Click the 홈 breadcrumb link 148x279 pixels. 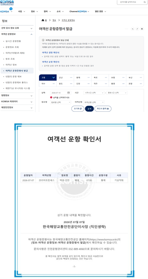point(46,20)
